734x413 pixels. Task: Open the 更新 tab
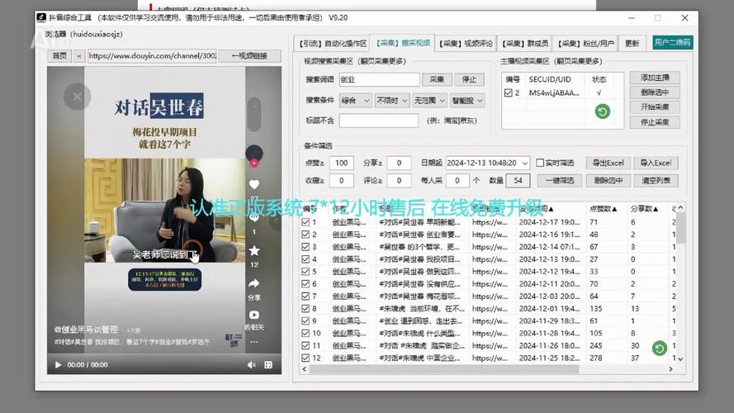[x=632, y=43]
